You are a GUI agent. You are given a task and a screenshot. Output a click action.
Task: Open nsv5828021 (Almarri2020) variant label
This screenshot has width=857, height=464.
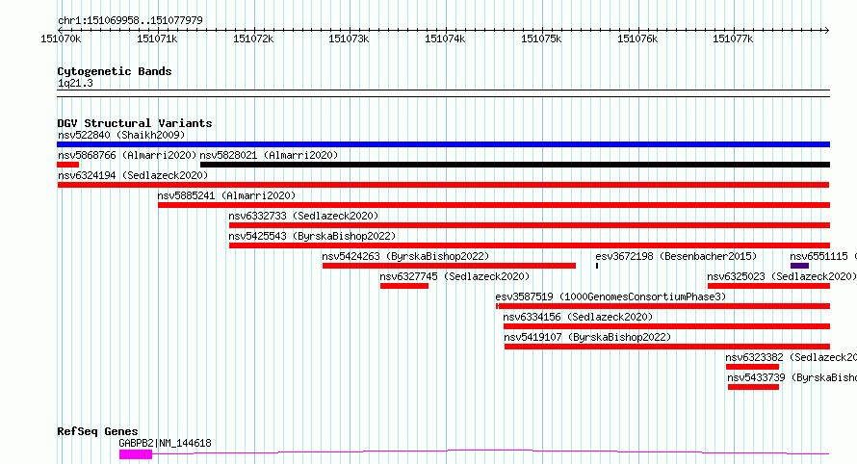[269, 155]
